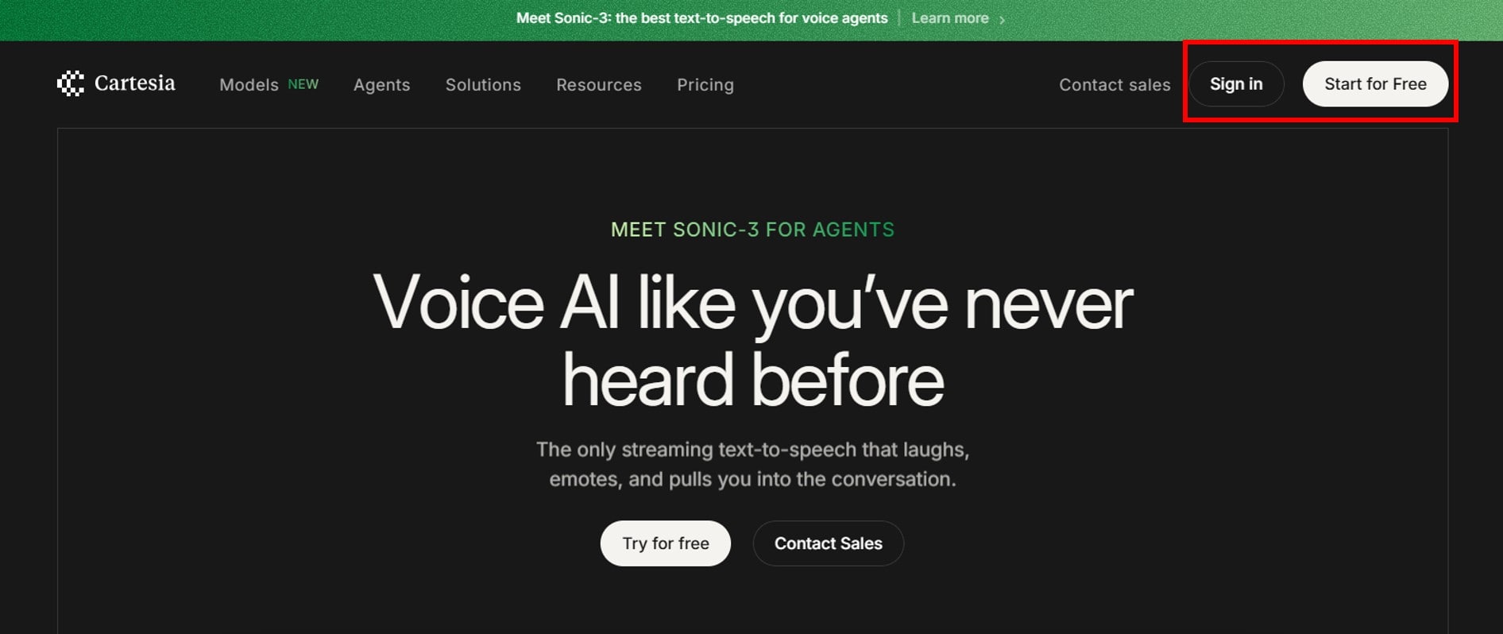The image size is (1503, 634).
Task: Click the Start for Free button
Action: [x=1374, y=84]
